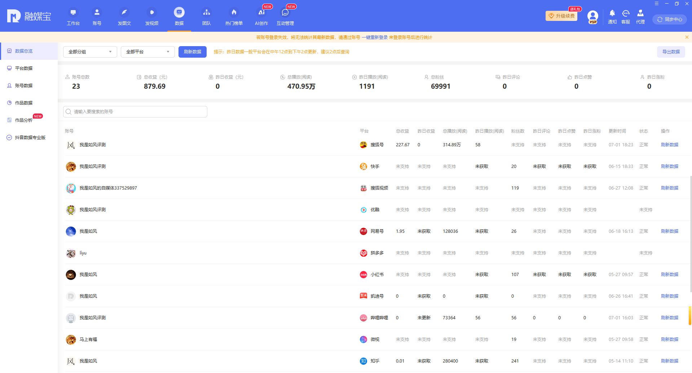Click the 总粉丝 value 69991

click(x=441, y=86)
